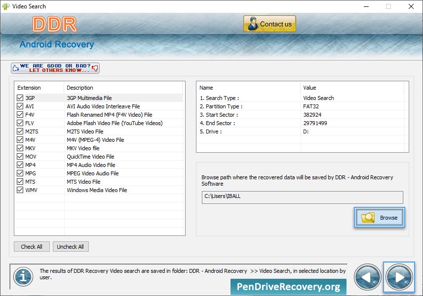Select "M2TS Video File" description
The image size is (423, 296).
[85, 132]
